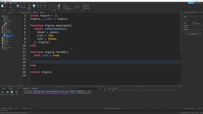Click the blue Collaborate button at top right
Image resolution: width=203 pixels, height=114 pixels.
click(191, 3)
